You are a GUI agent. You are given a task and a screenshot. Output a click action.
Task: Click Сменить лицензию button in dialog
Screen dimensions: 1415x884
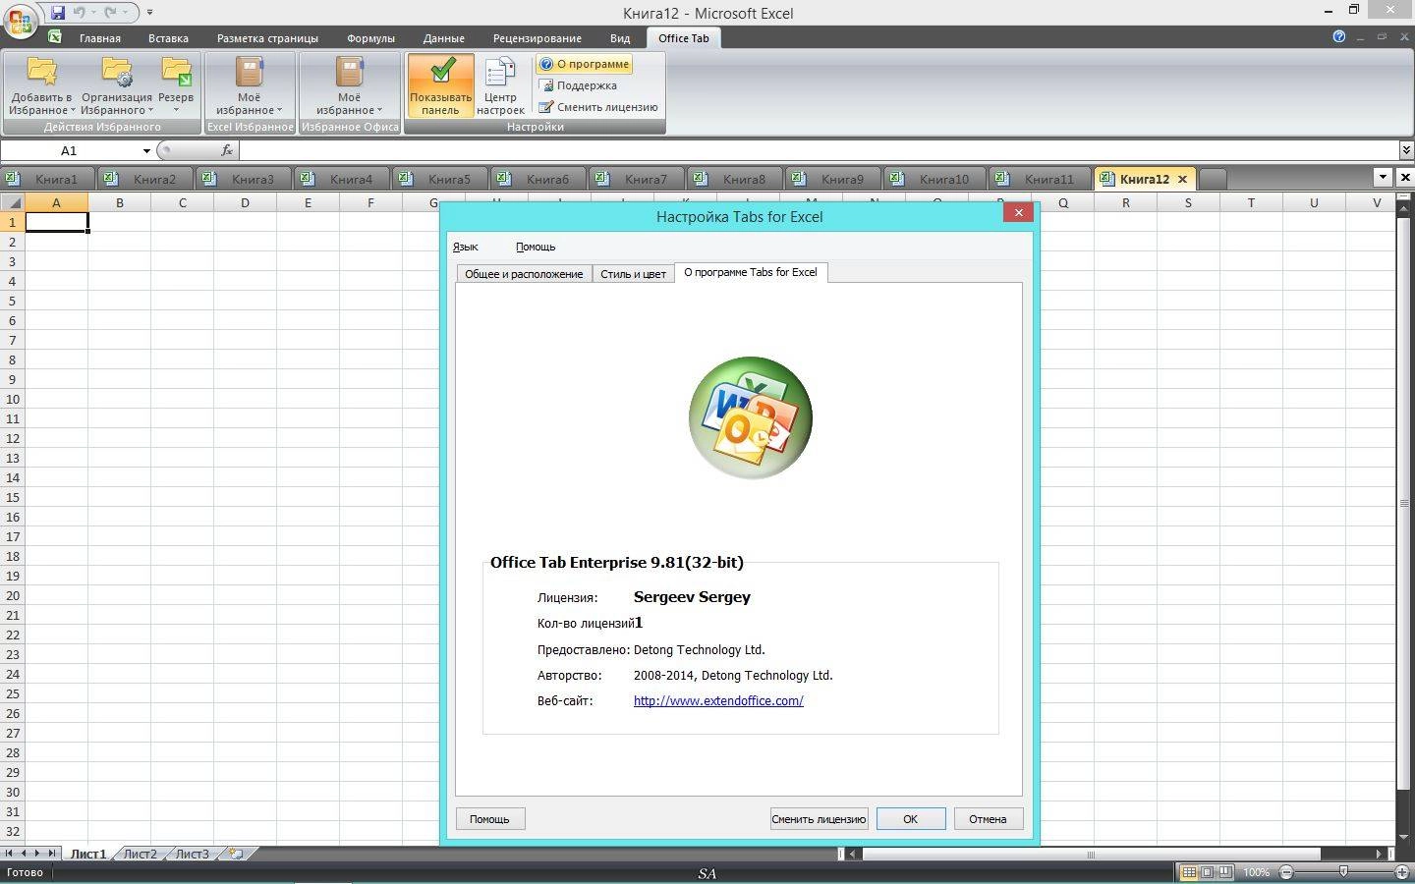[x=819, y=818]
